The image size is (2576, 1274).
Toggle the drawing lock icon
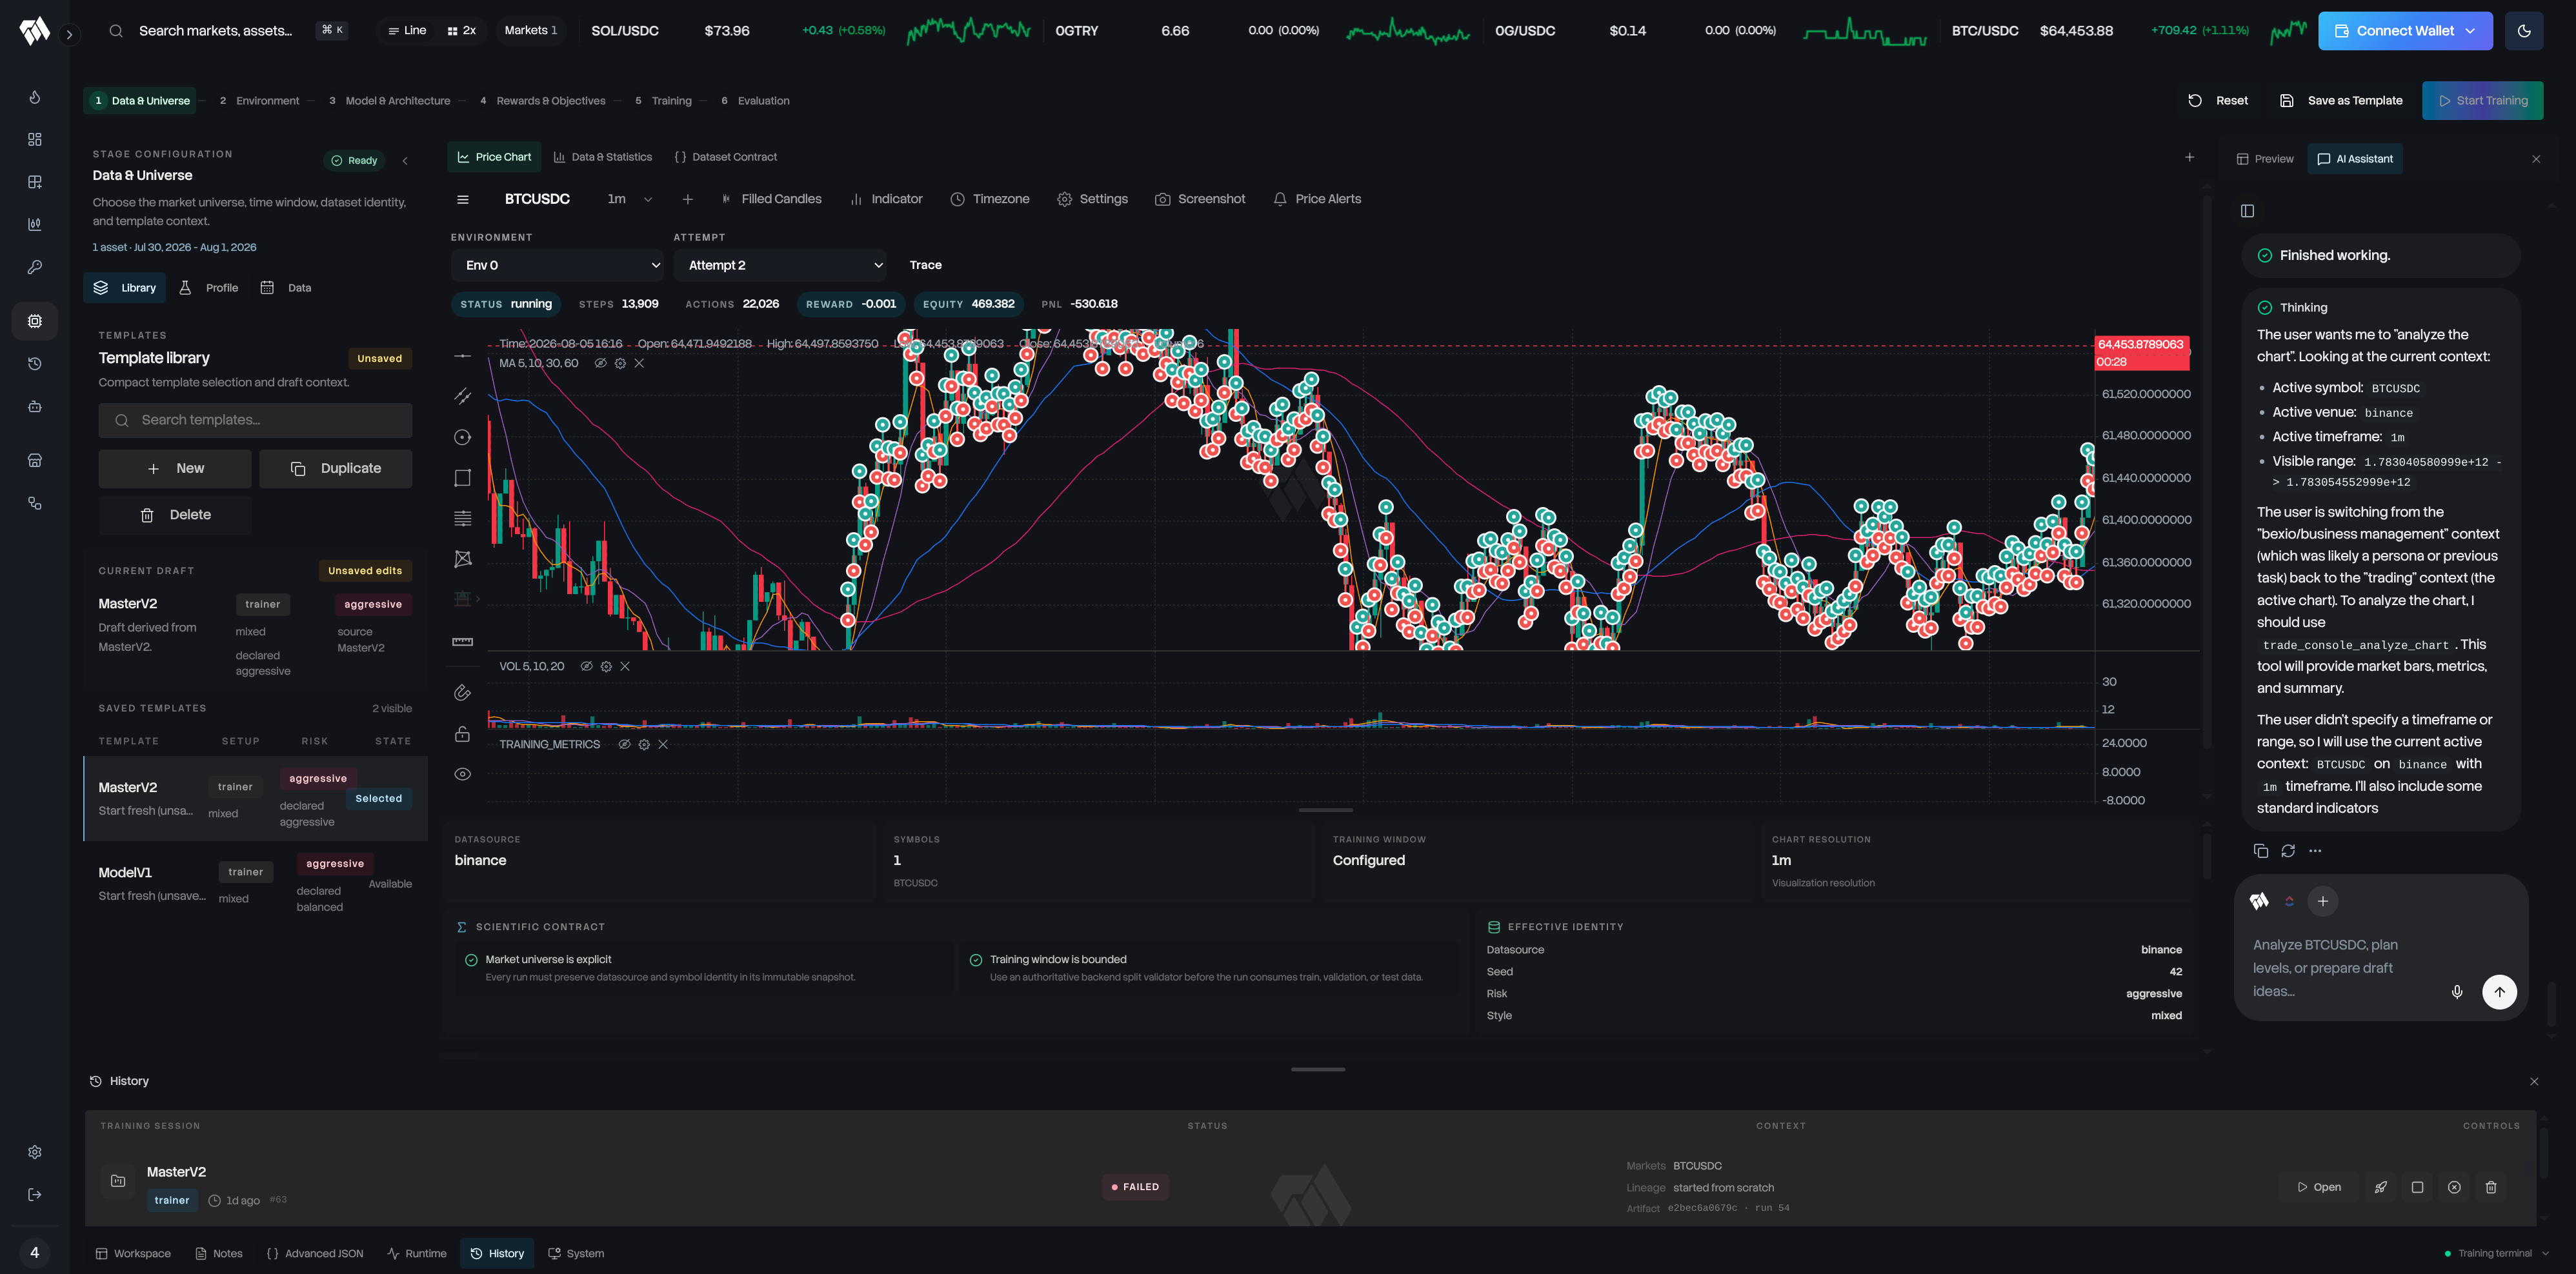[x=462, y=734]
